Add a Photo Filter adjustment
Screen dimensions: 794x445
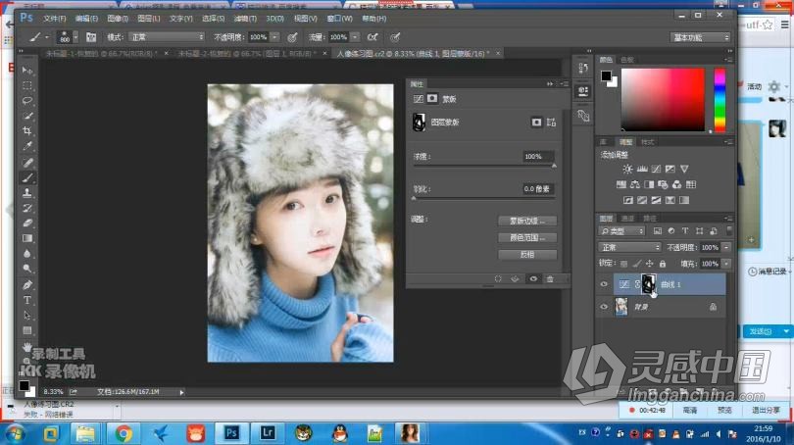663,185
